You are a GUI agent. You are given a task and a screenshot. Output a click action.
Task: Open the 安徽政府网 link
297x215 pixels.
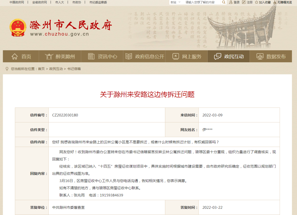pos(40,2)
